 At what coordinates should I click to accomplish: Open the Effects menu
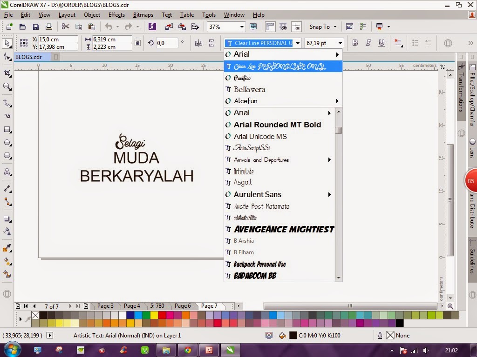tap(116, 14)
